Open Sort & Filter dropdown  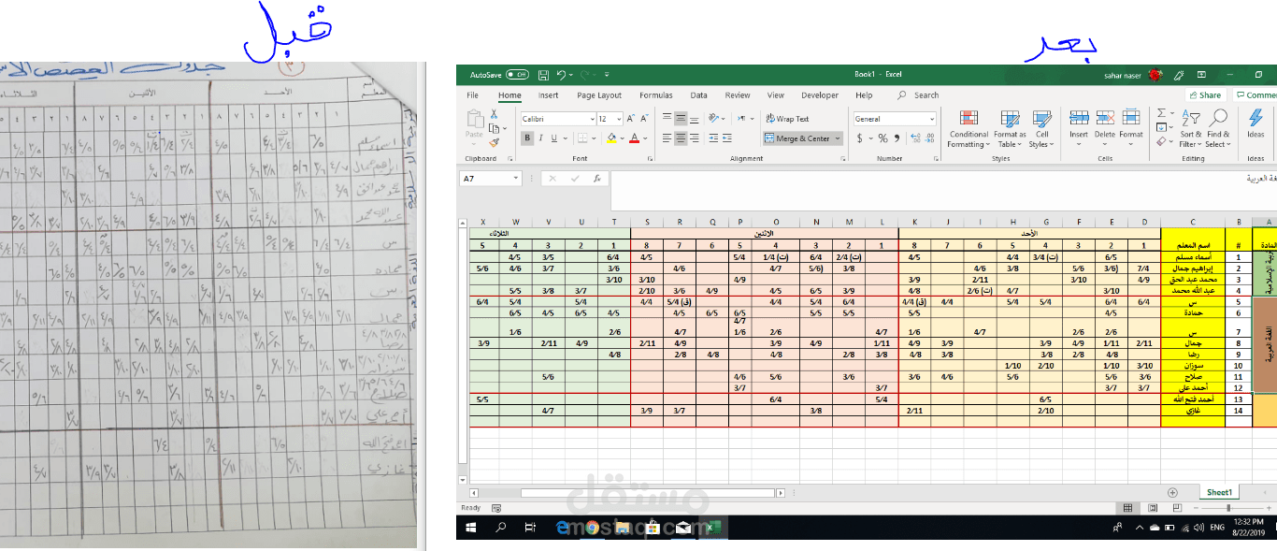point(1191,128)
